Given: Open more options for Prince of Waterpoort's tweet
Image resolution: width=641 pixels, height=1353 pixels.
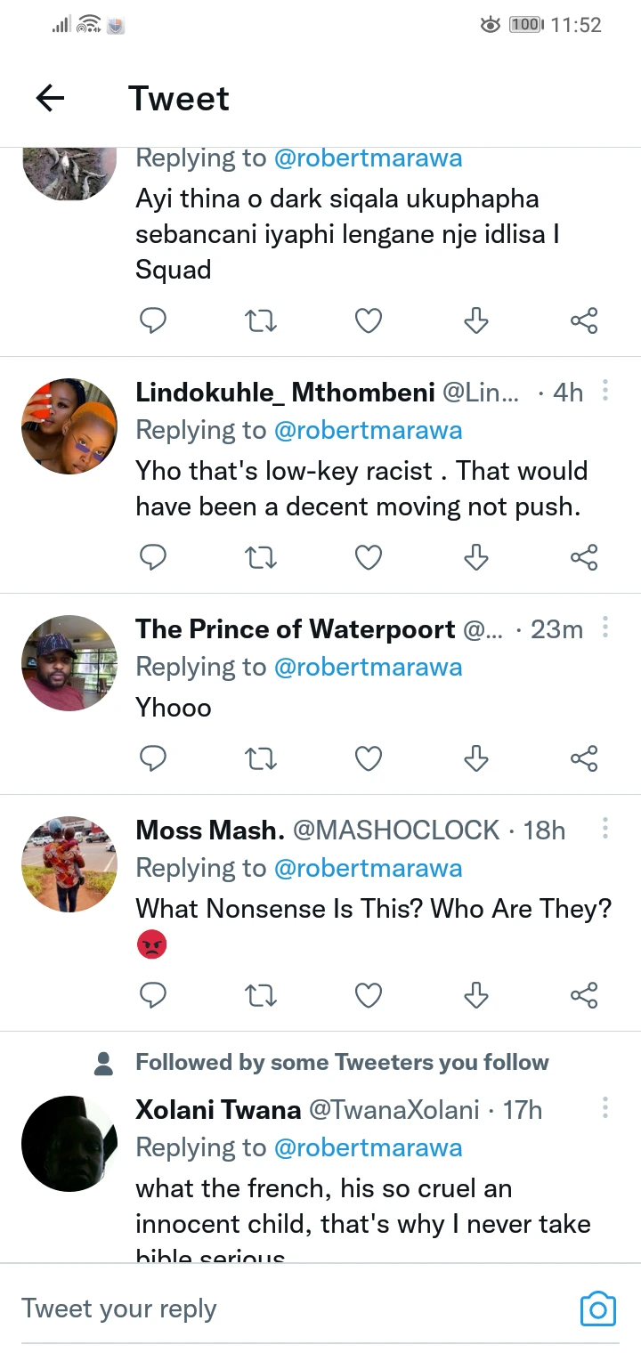Looking at the screenshot, I should point(605,628).
